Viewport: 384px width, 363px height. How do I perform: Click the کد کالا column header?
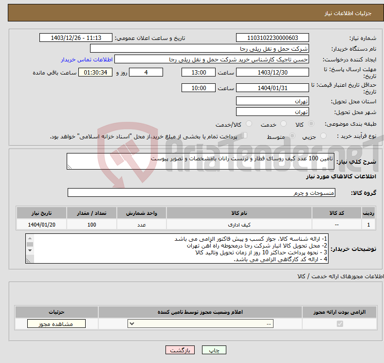click(x=337, y=213)
